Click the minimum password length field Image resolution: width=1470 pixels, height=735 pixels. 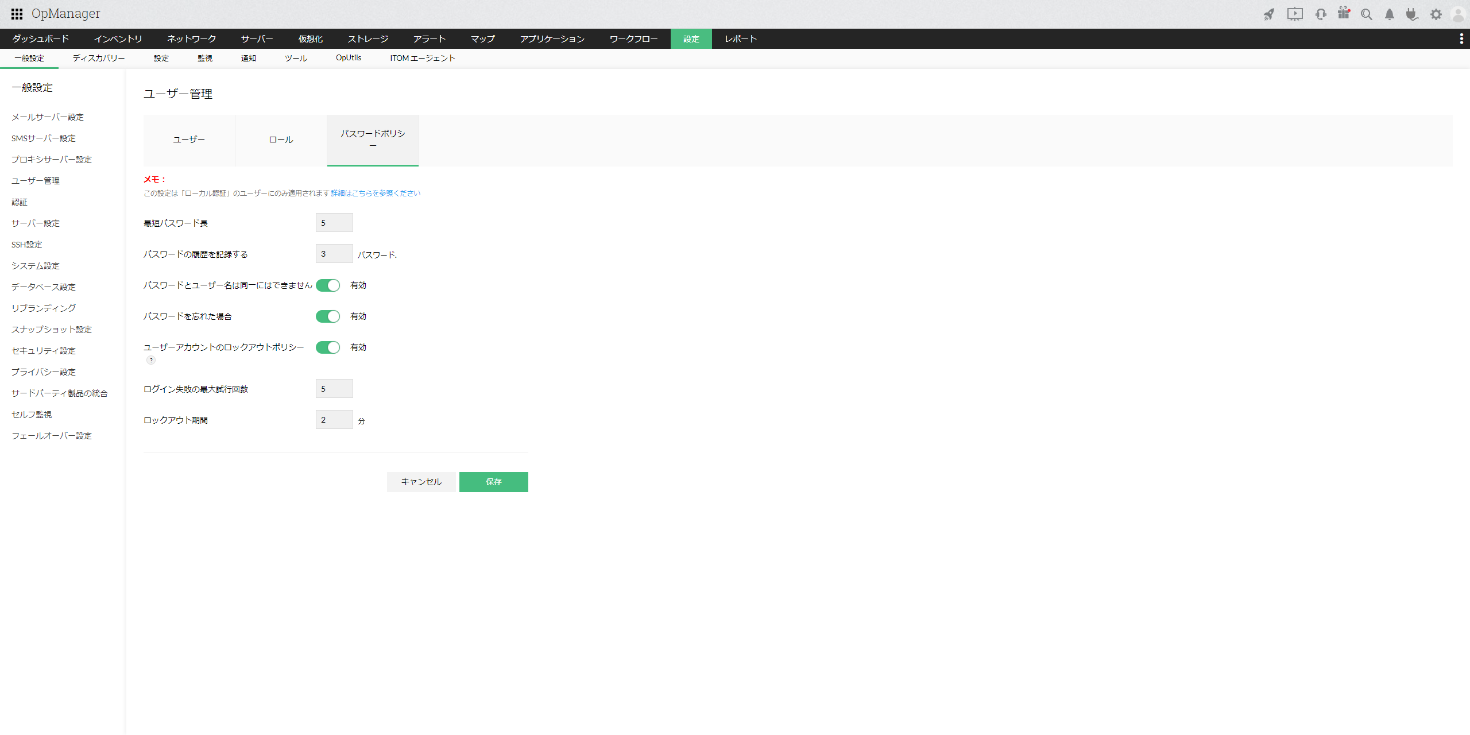click(334, 223)
